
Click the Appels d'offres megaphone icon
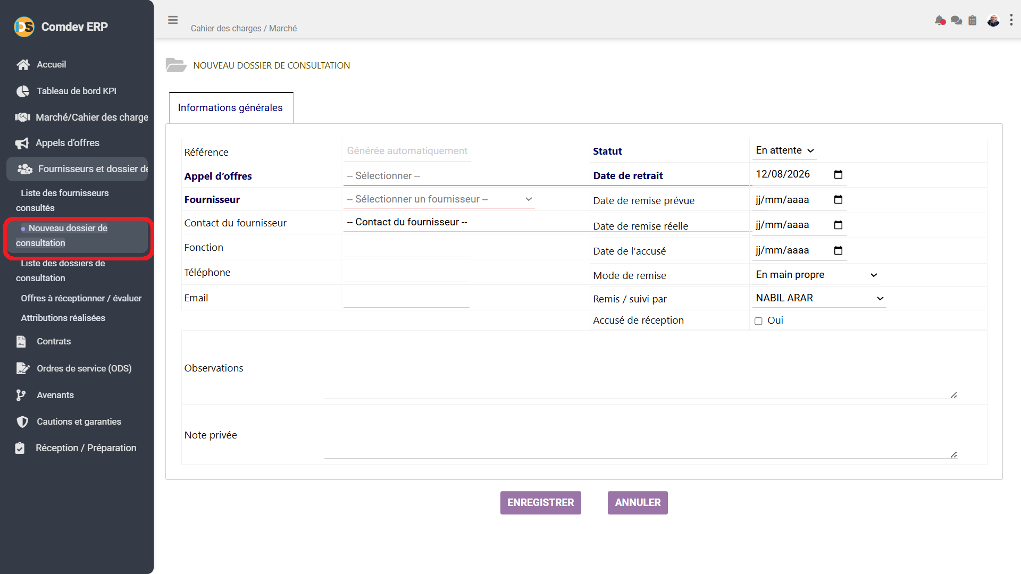[22, 143]
